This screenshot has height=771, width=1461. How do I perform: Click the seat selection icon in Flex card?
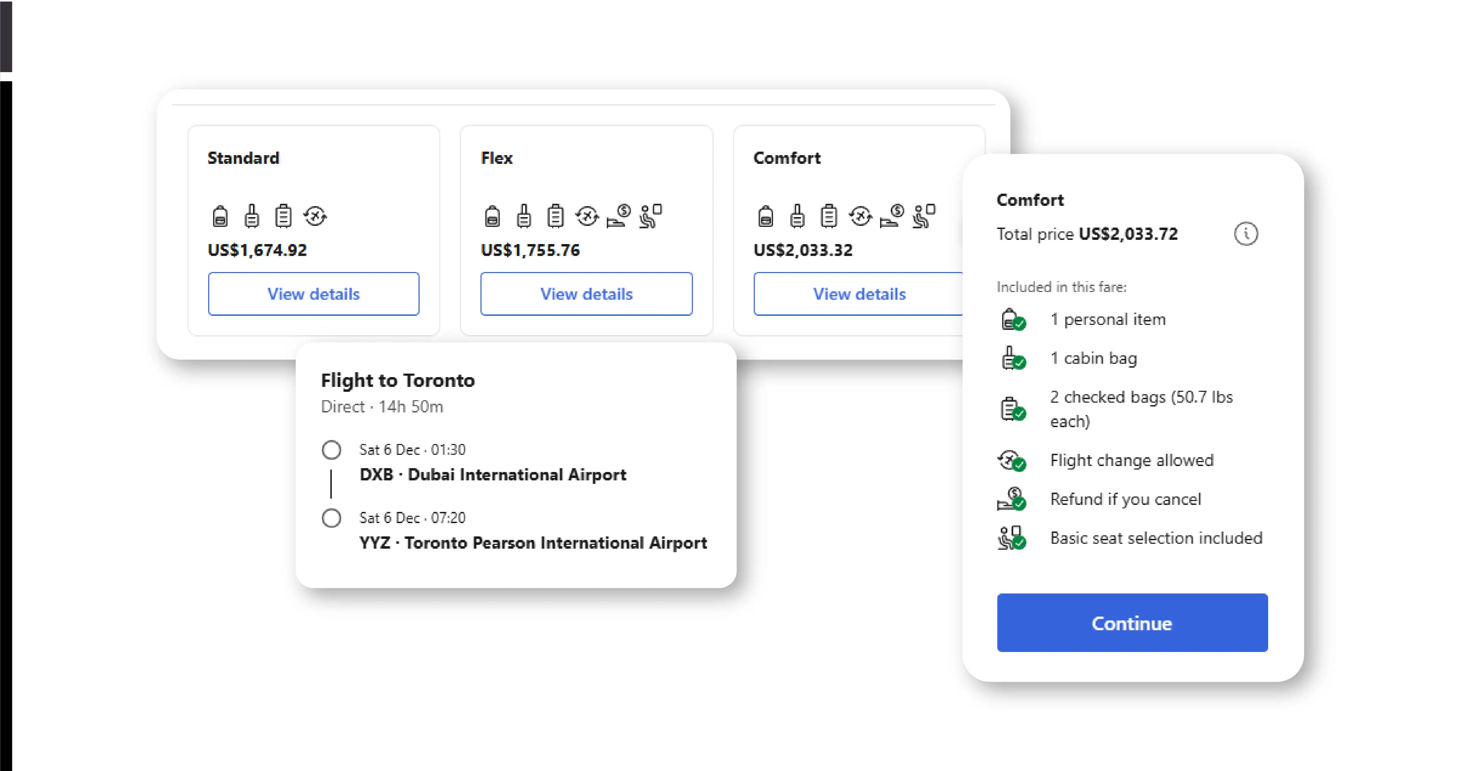point(651,216)
